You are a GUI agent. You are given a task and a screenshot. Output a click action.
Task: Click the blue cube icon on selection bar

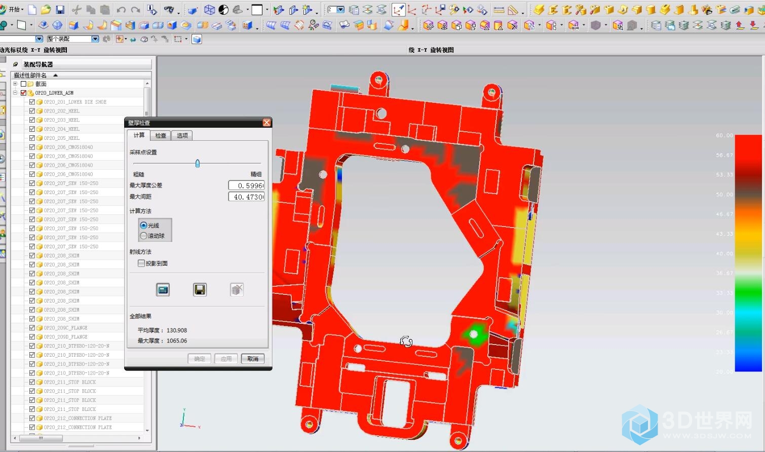point(197,39)
